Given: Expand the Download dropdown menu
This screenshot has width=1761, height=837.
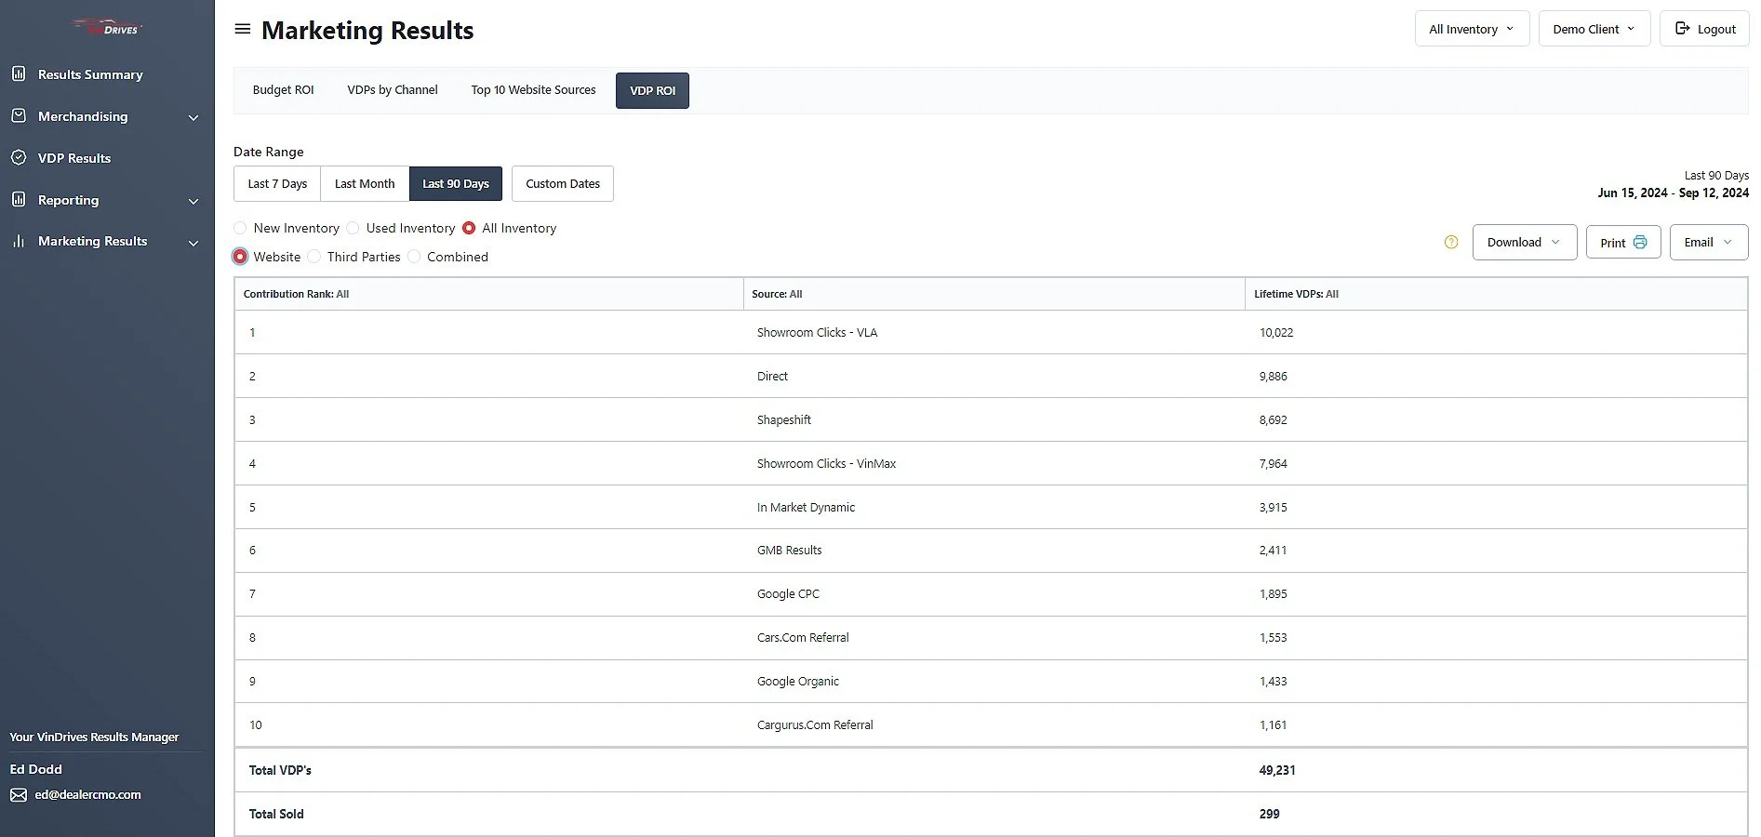Looking at the screenshot, I should click(1524, 242).
